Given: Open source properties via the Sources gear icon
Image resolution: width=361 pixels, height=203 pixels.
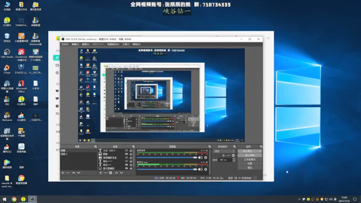Looking at the screenshot, I should click(111, 173).
